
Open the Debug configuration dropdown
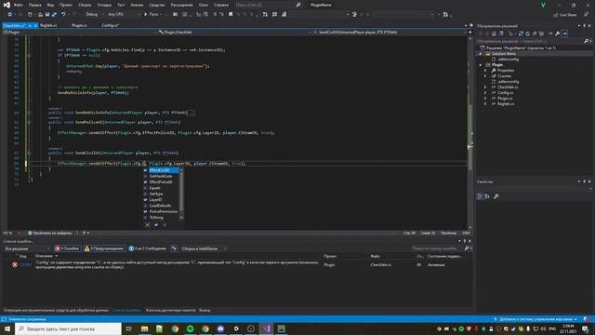(95, 15)
